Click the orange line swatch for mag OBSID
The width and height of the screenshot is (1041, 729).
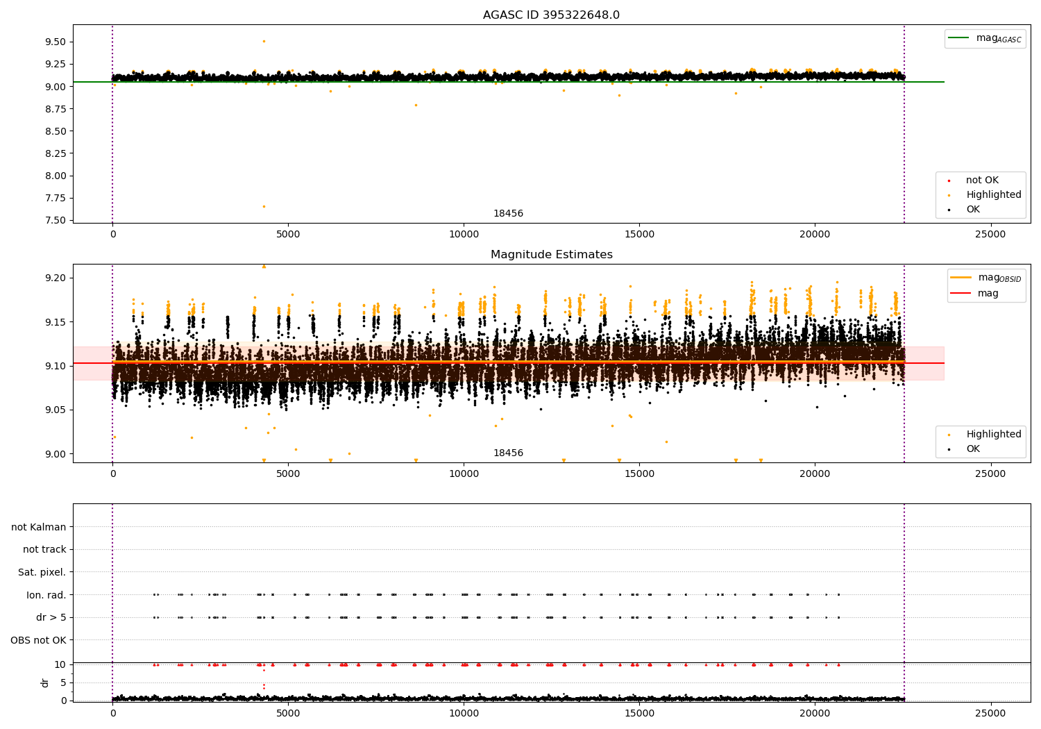coord(961,278)
